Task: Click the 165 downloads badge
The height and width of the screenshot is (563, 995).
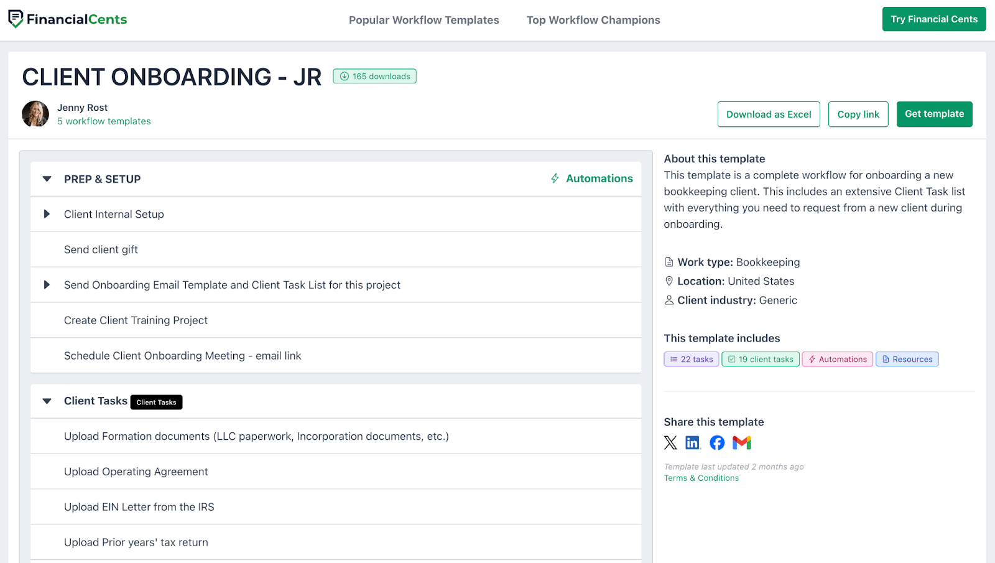Action: [374, 77]
